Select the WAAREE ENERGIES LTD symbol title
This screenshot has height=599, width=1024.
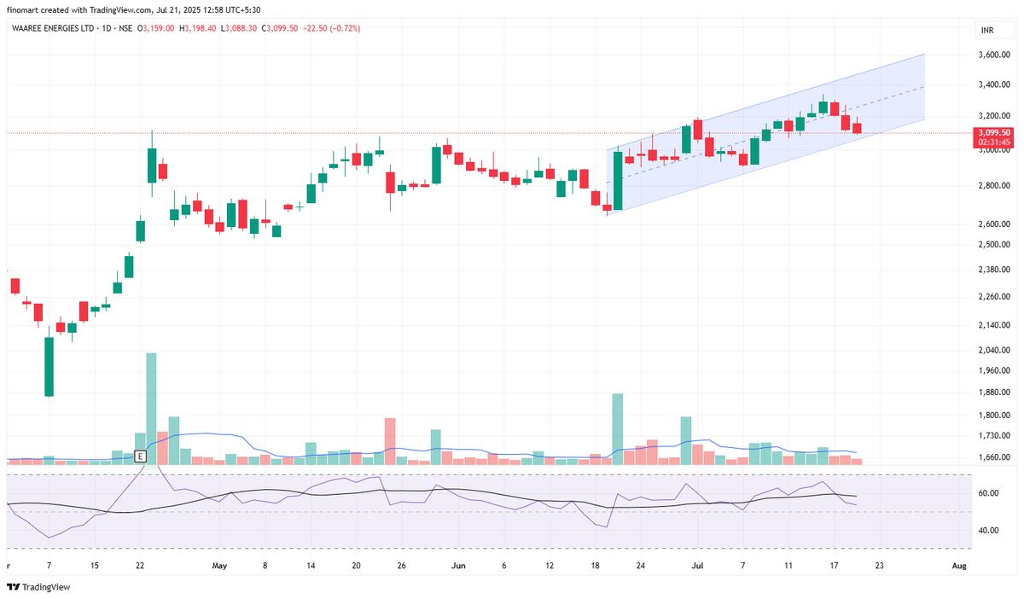coord(54,28)
